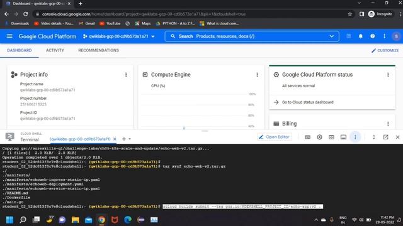Click the browser address bar URL
Image resolution: width=403 pixels, height=226 pixels.
(144, 14)
